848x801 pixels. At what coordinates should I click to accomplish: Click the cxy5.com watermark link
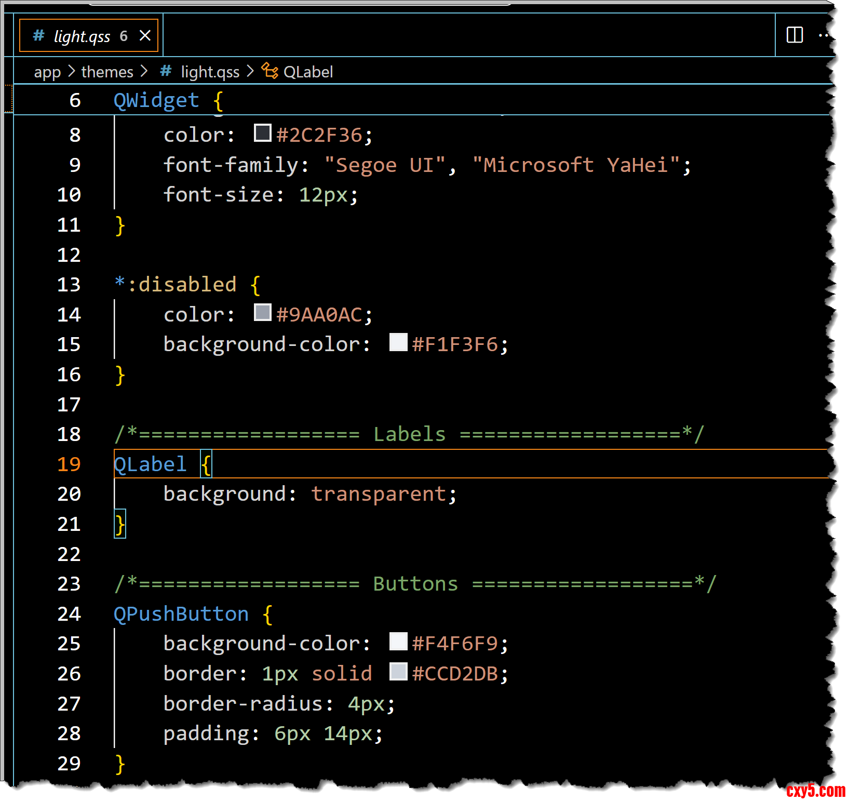(815, 791)
